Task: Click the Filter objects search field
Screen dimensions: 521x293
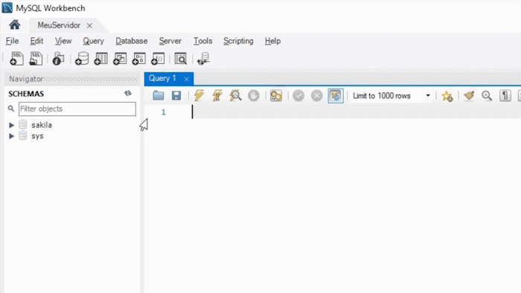Action: tap(77, 109)
